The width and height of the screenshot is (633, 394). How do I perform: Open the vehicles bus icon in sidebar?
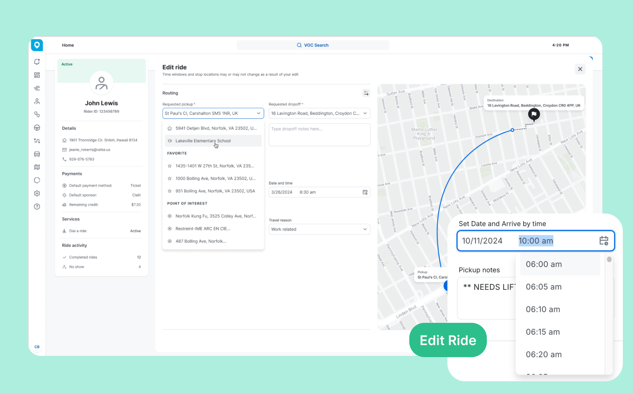click(37, 154)
